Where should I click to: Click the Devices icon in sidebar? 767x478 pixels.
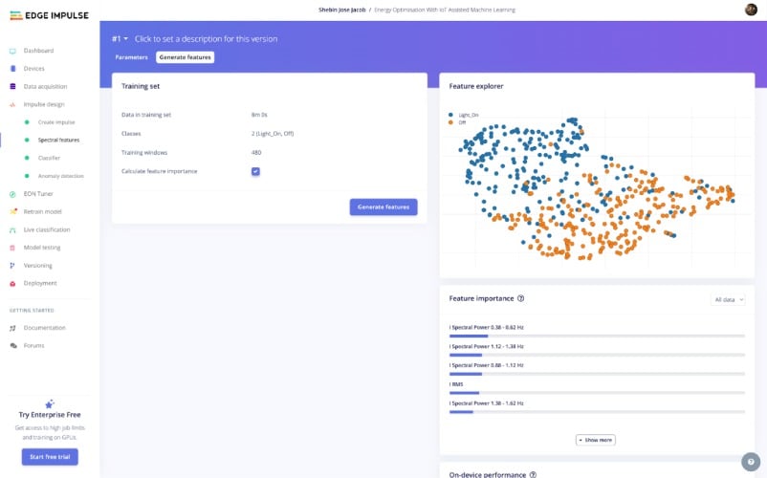click(12, 69)
